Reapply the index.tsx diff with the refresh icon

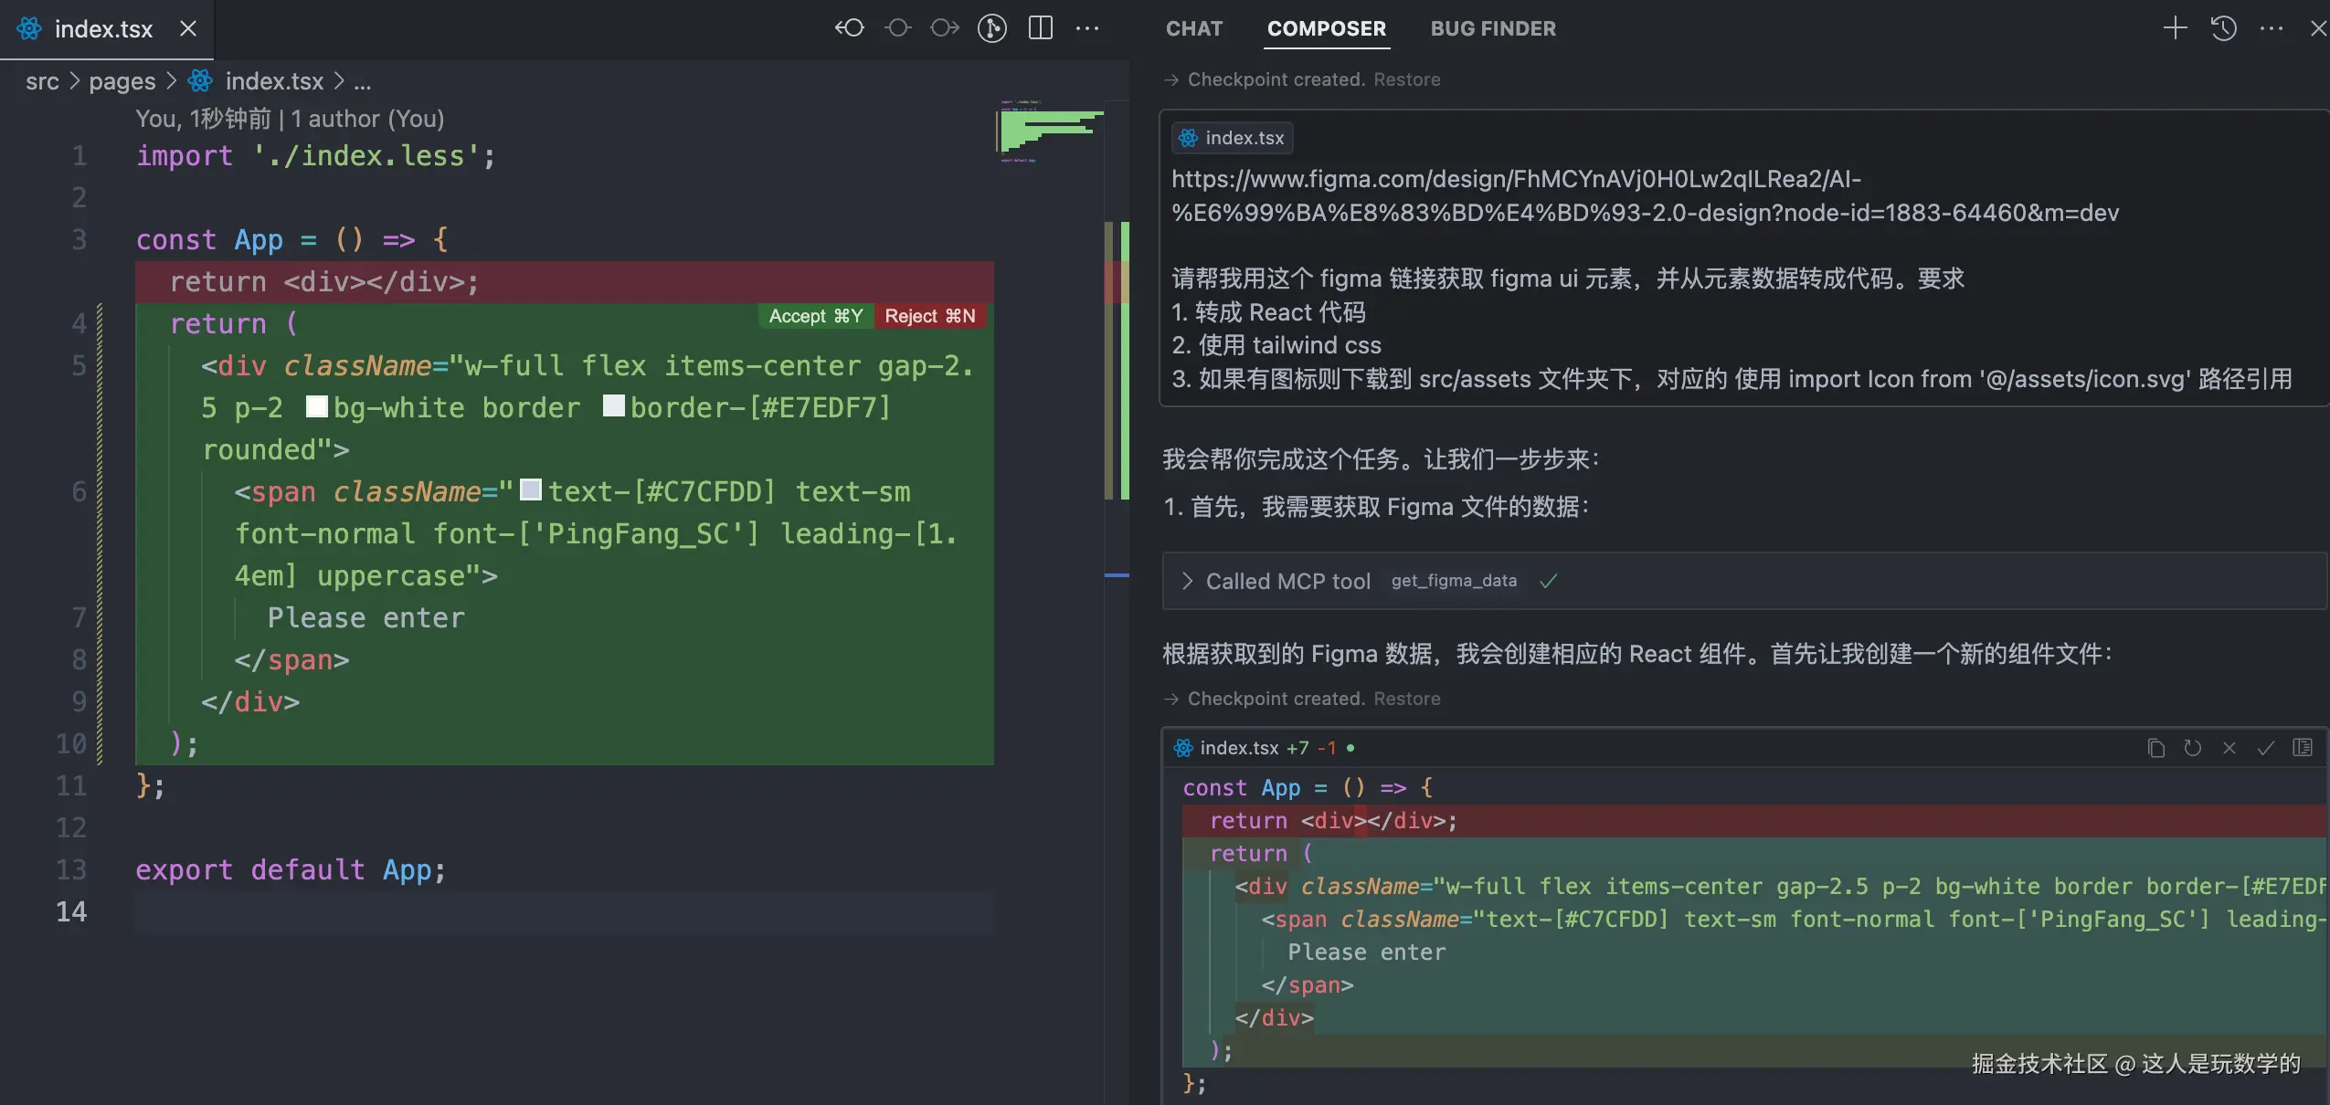[2193, 748]
